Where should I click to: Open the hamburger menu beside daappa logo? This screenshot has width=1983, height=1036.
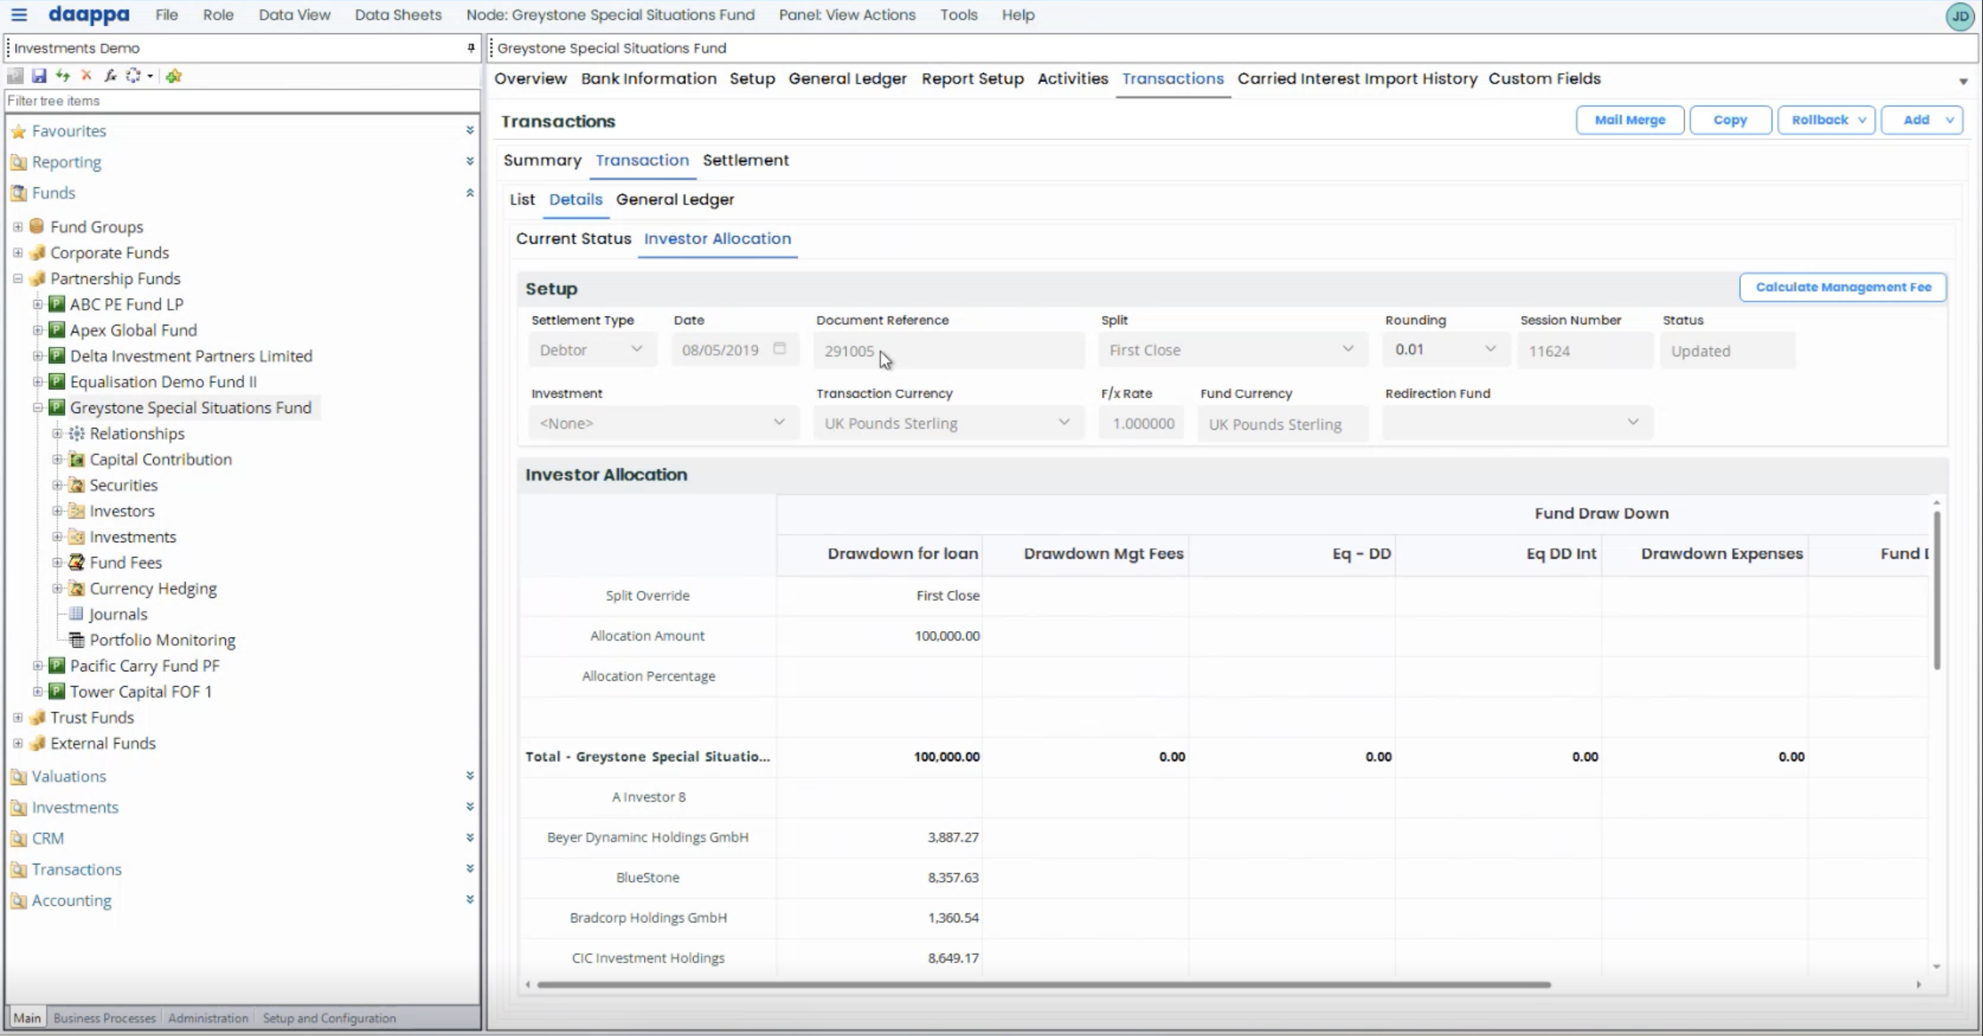pyautogui.click(x=19, y=14)
